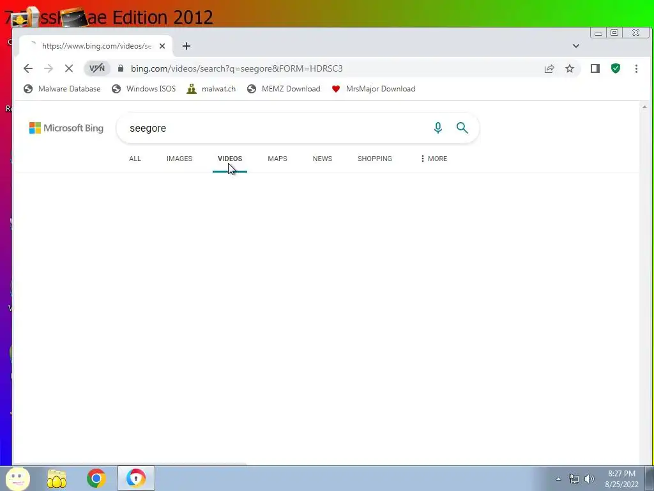This screenshot has height=491, width=654.
Task: Click the seegore search box
Action: 275,128
